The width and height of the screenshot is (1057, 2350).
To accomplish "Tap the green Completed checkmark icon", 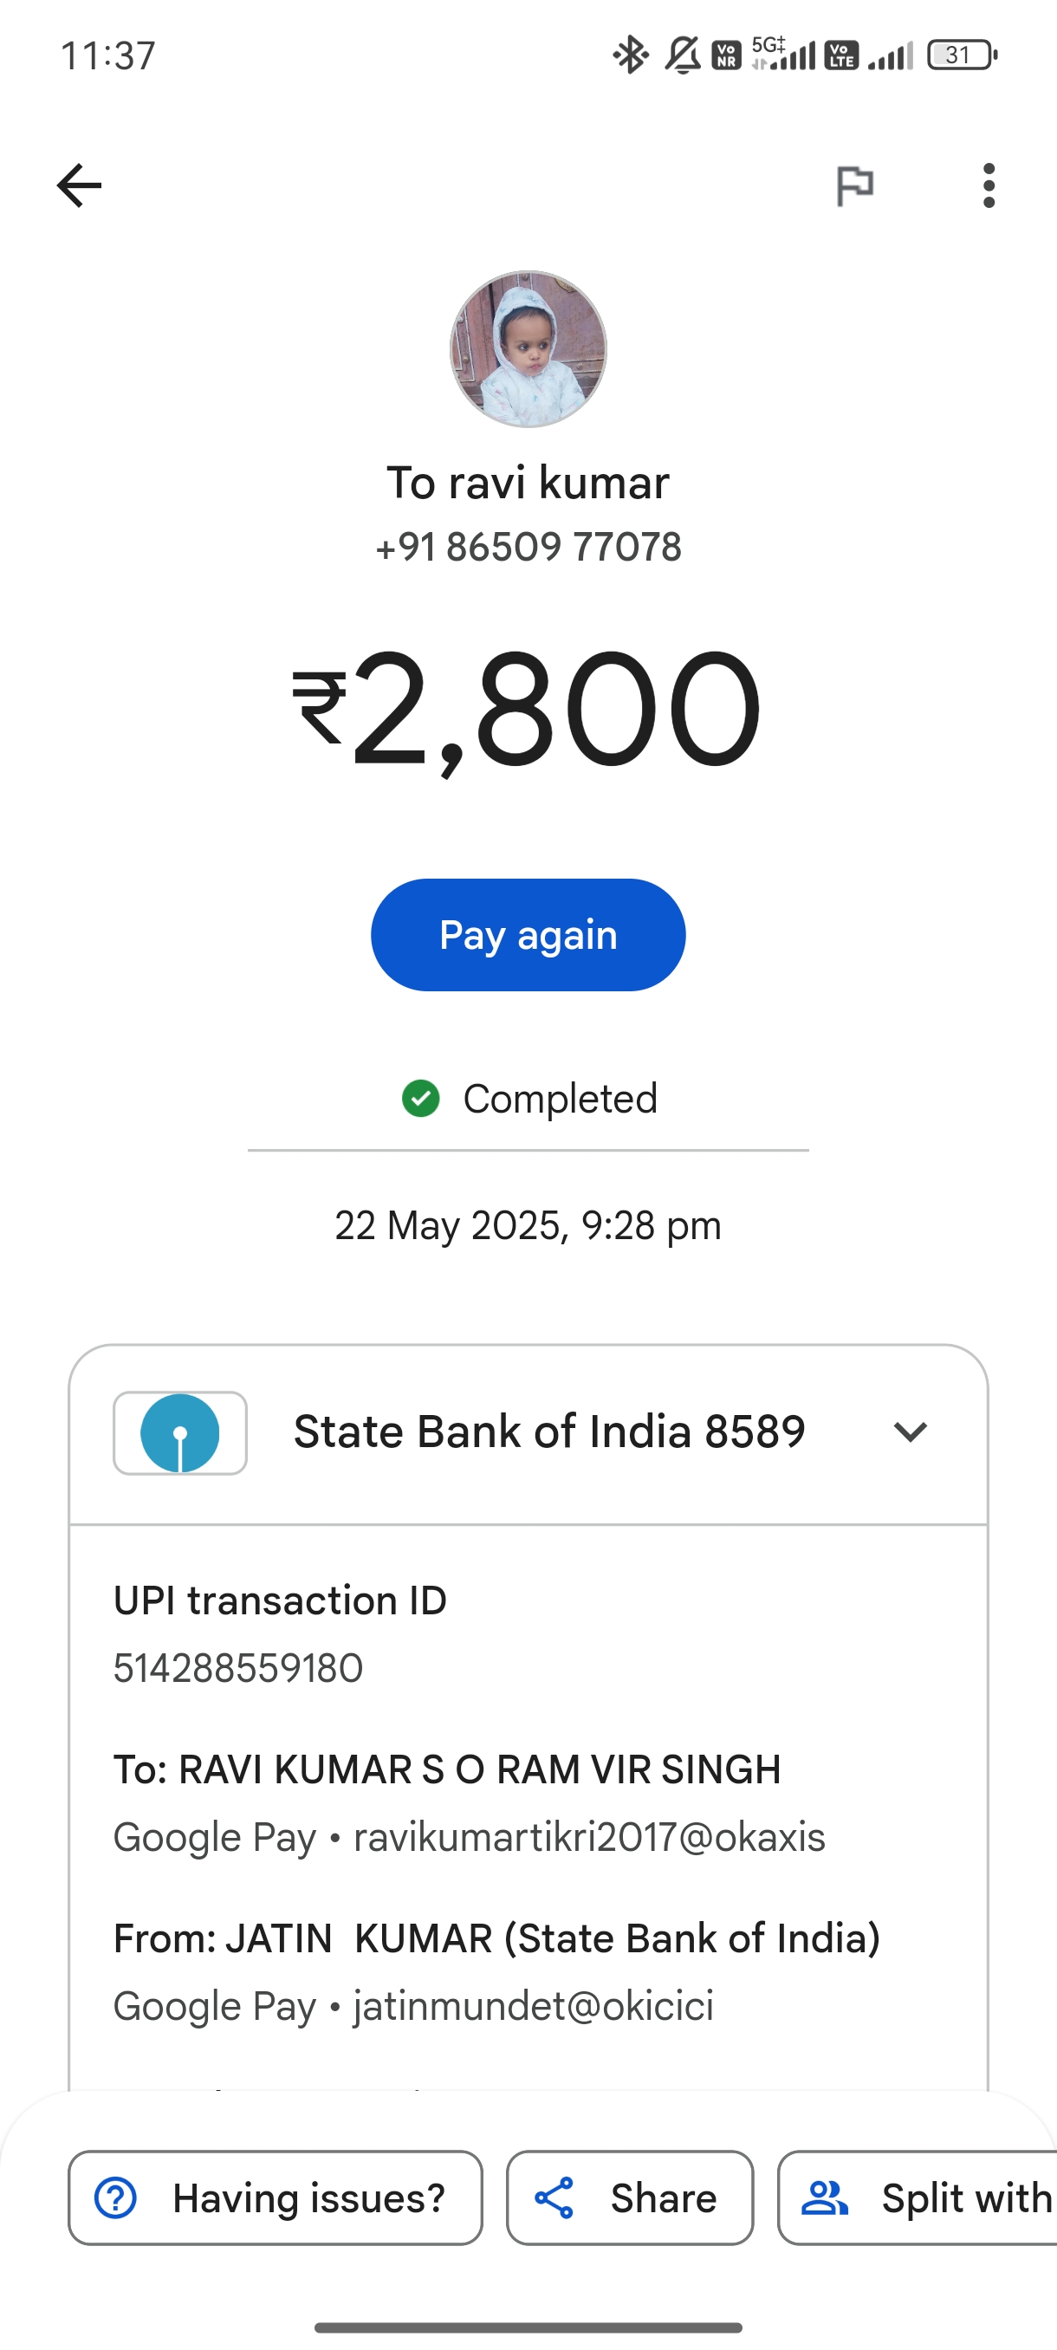I will click(x=420, y=1099).
